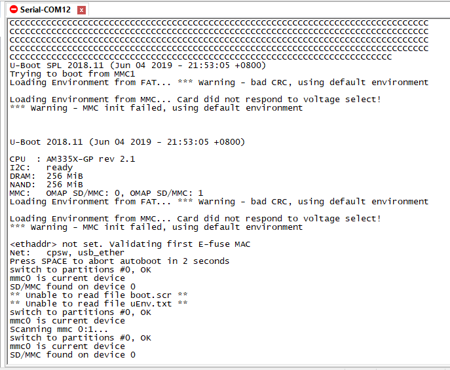Image resolution: width=450 pixels, height=370 pixels.
Task: Click the 'I2C: ready' line
Action: tap(41, 168)
